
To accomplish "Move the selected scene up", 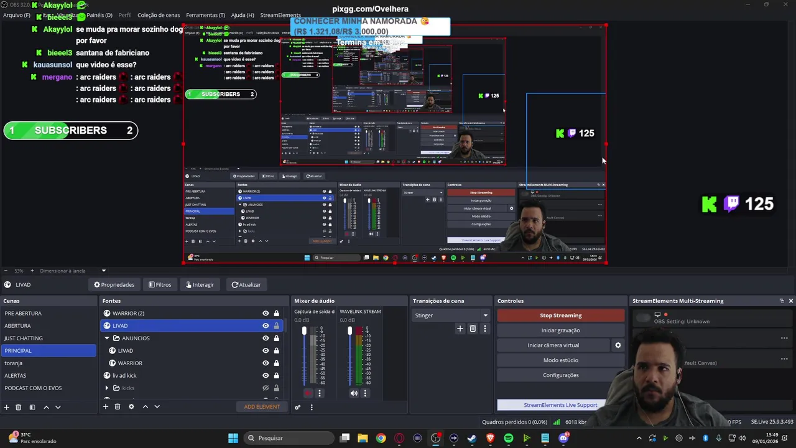I will point(46,407).
